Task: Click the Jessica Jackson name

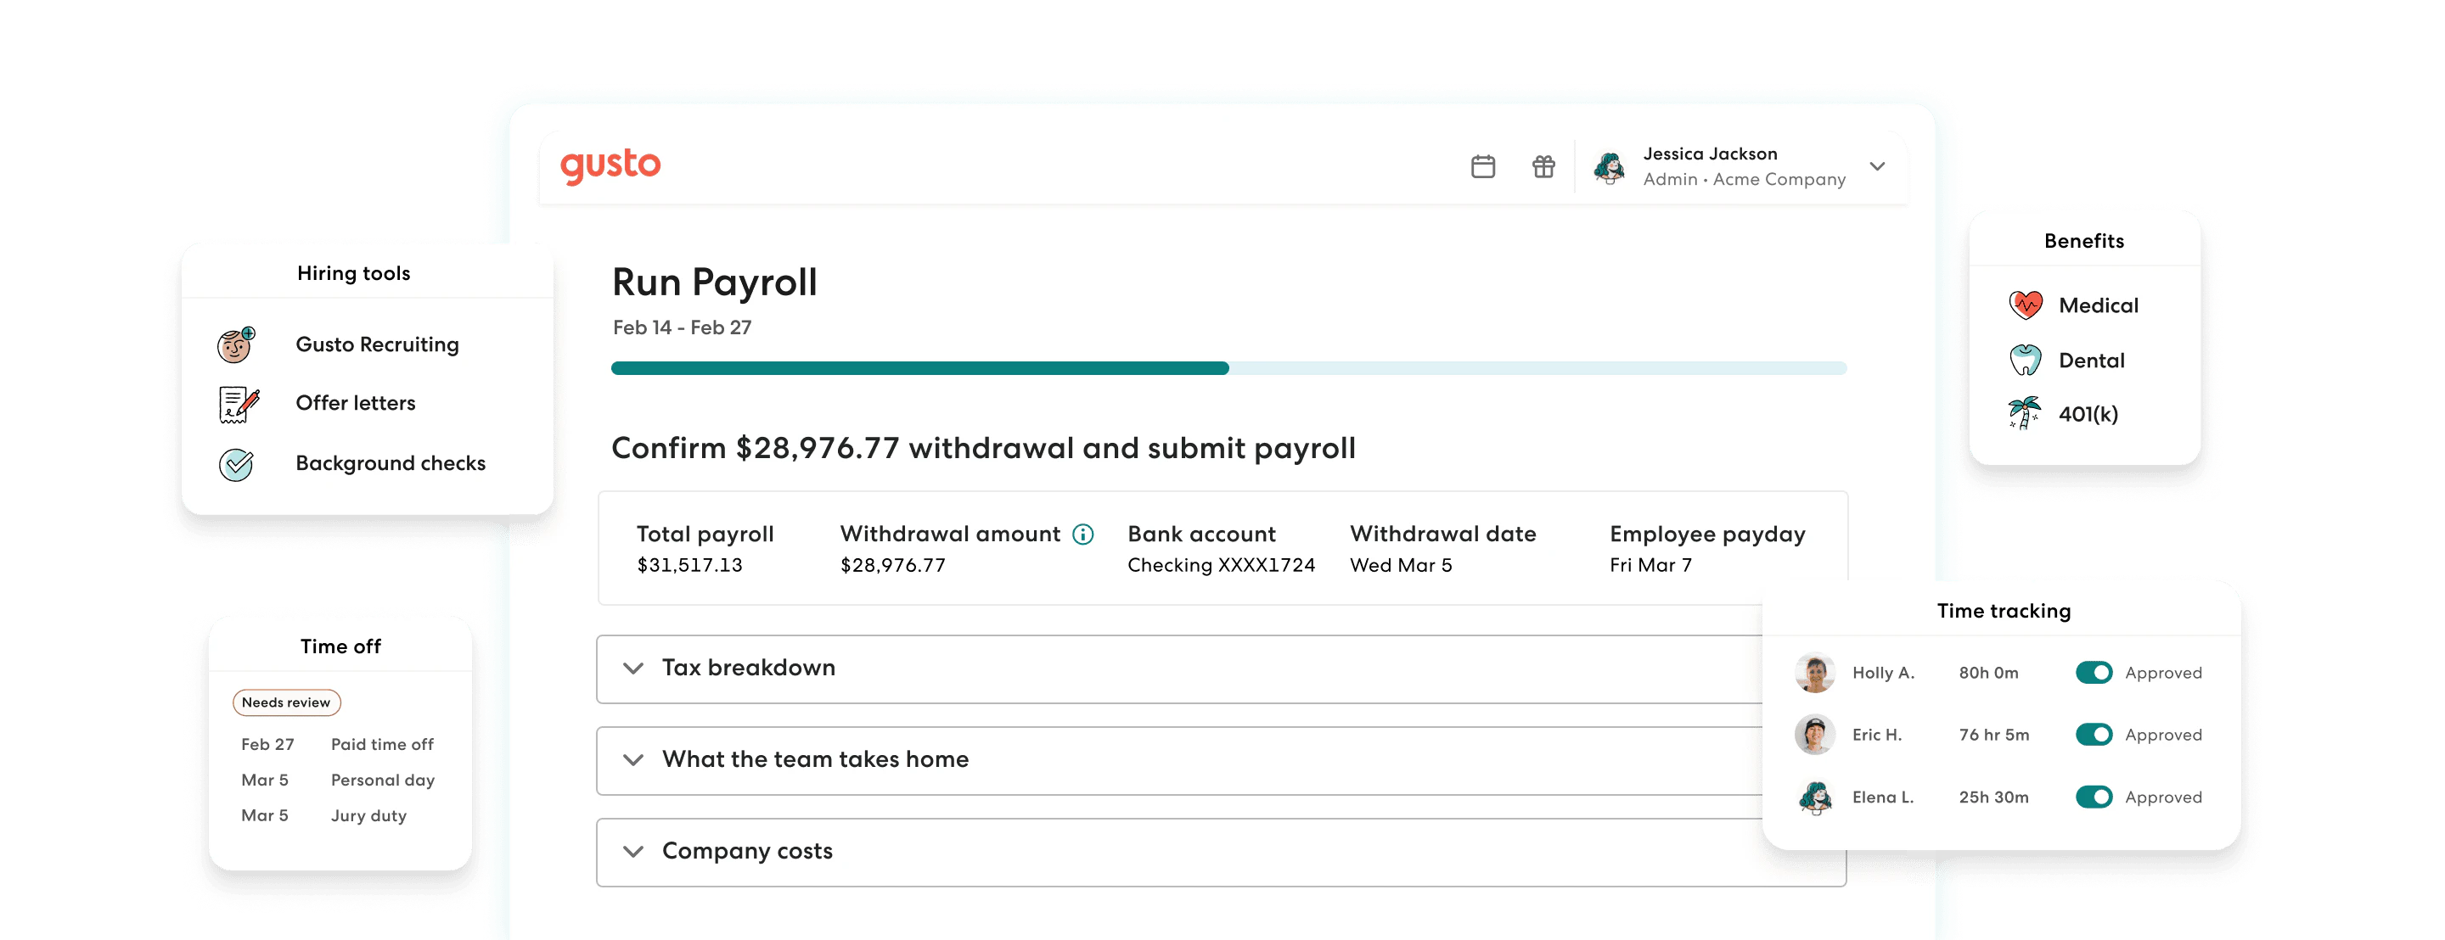Action: (x=1710, y=154)
